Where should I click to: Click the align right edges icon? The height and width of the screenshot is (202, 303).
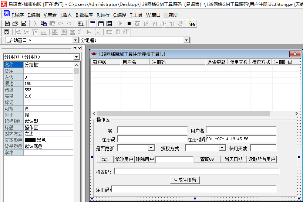tap(27, 32)
